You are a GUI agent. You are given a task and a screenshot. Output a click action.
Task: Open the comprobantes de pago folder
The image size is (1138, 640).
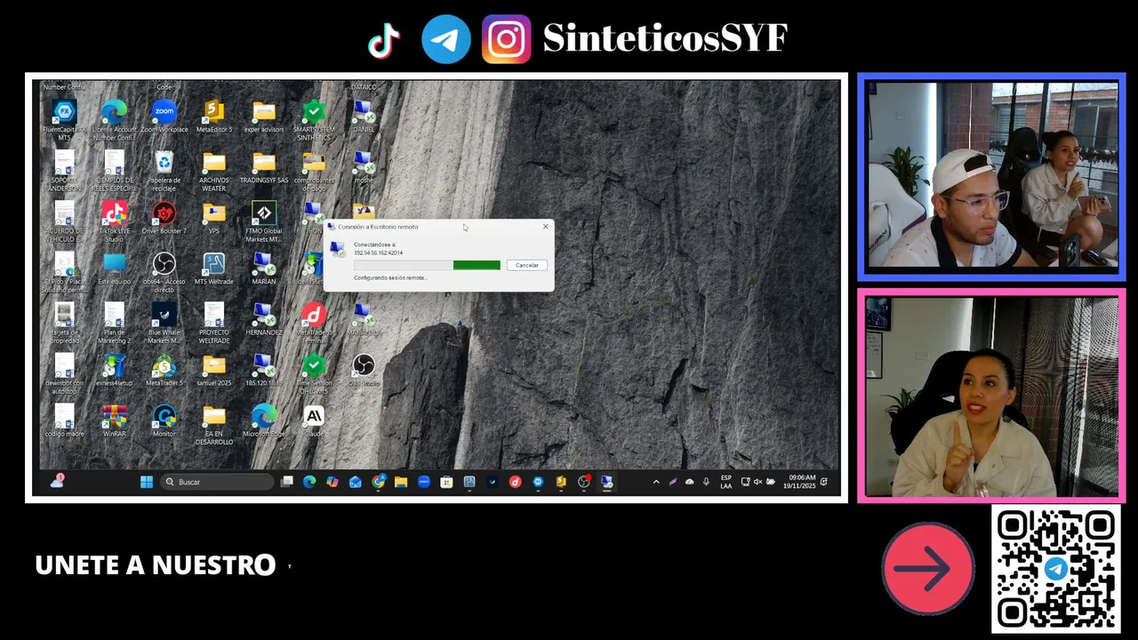[313, 171]
